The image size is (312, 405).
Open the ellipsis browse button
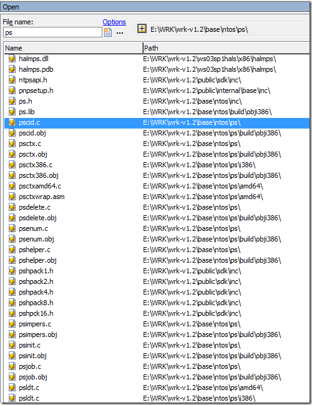pos(120,33)
